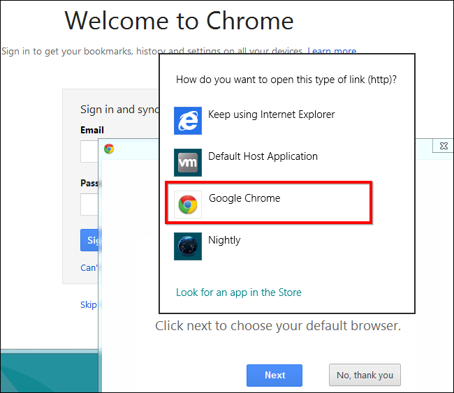Select the Google Chrome icon in list

coord(188,205)
